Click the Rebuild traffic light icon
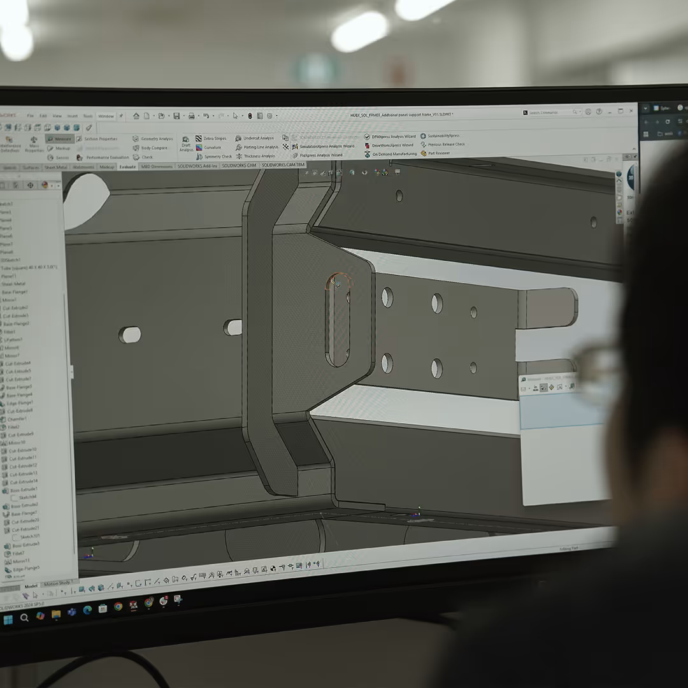 click(250, 116)
